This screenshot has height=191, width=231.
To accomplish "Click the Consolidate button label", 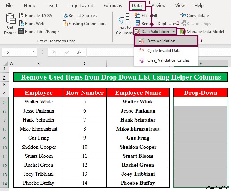I will [x=198, y=16].
